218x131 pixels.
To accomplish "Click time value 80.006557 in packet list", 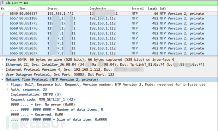I will click(x=28, y=14).
